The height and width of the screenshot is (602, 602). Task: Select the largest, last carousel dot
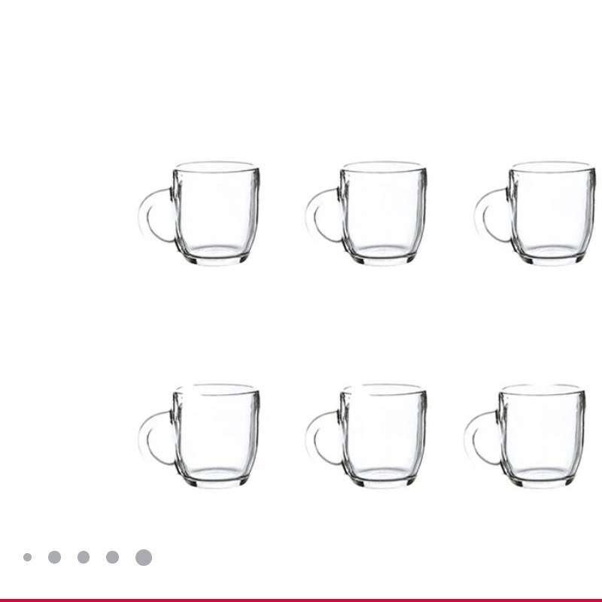(144, 557)
